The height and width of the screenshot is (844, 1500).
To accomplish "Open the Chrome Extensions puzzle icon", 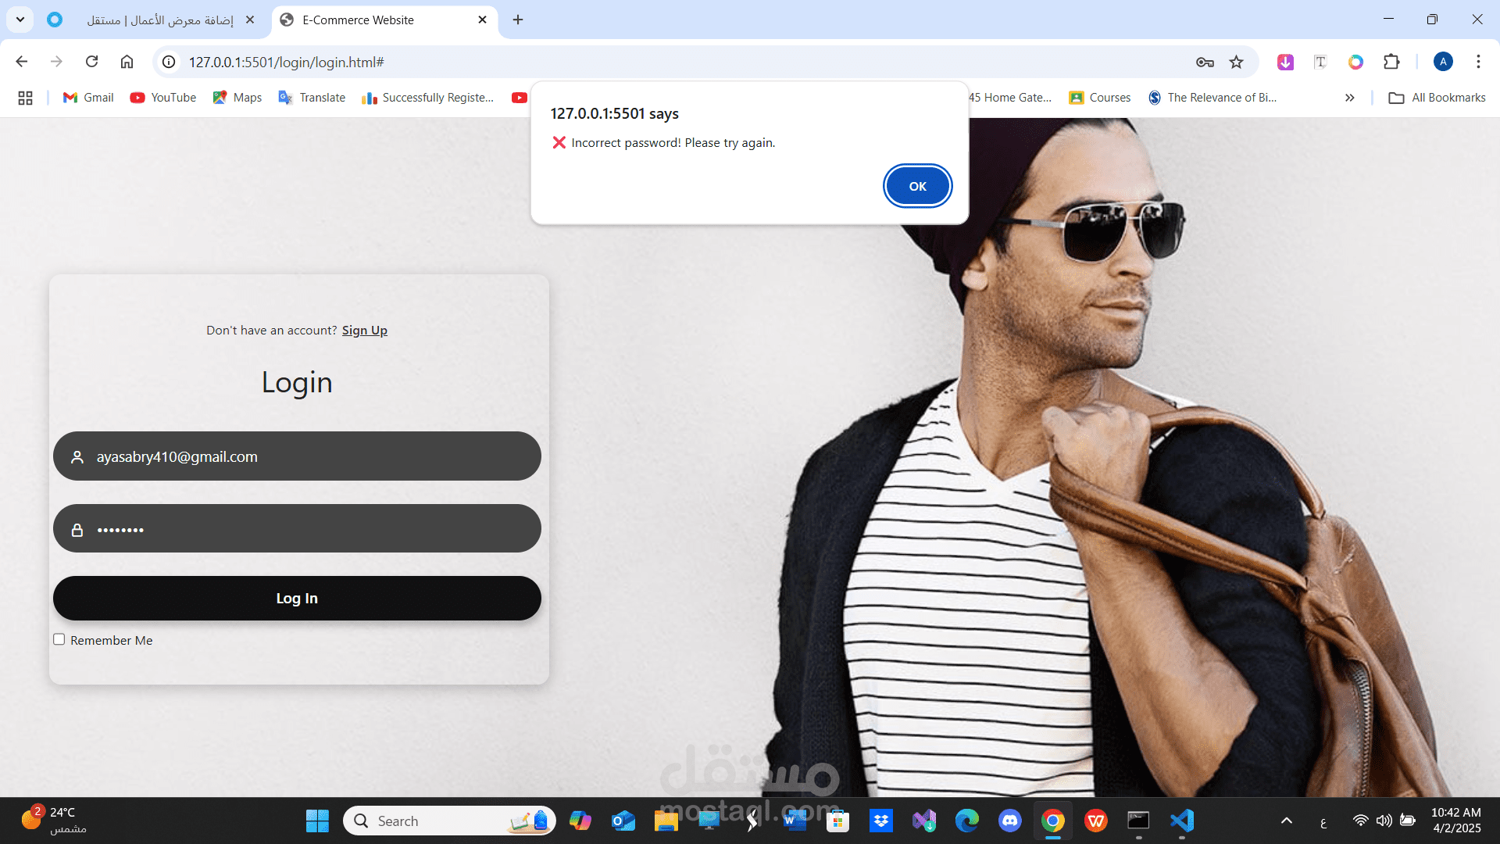I will [1391, 62].
